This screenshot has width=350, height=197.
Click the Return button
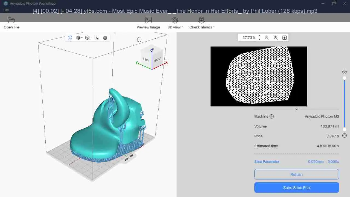[297, 174]
